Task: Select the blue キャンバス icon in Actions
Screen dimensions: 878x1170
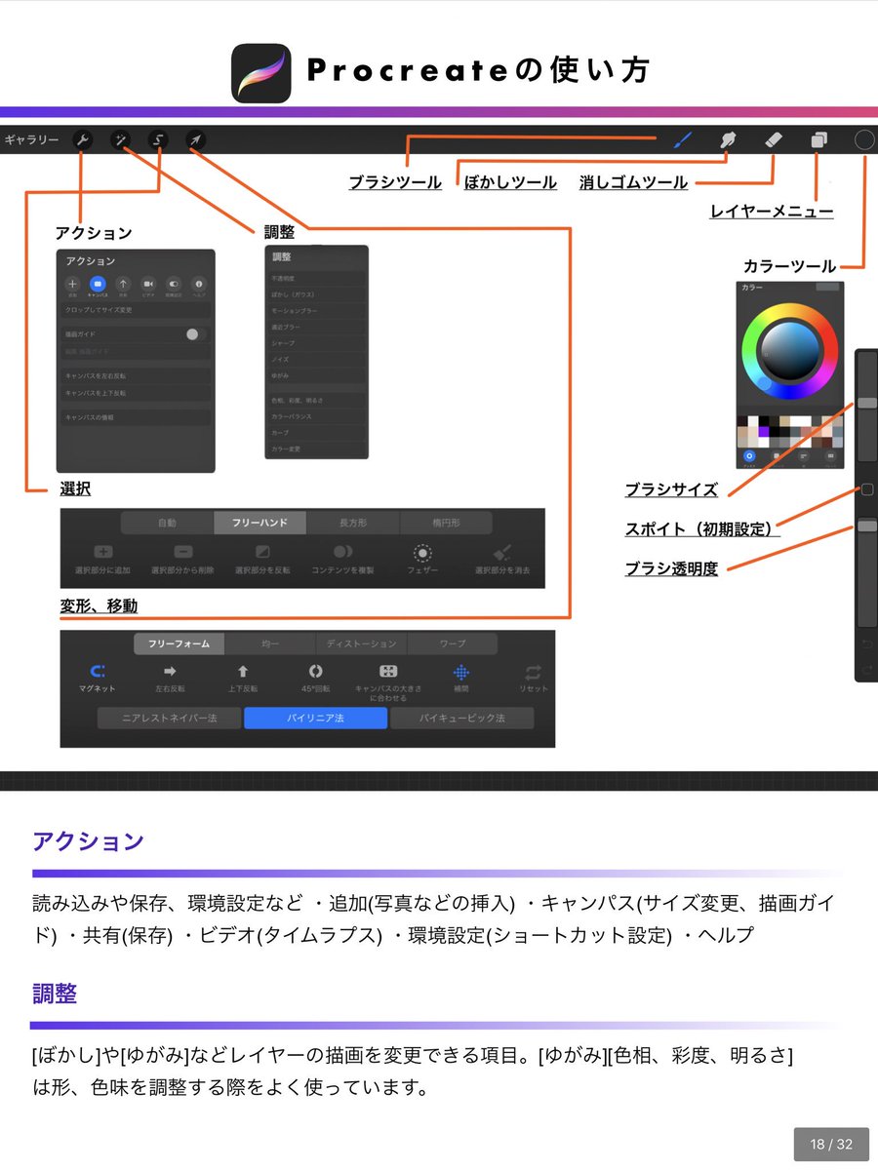Action: 98,284
